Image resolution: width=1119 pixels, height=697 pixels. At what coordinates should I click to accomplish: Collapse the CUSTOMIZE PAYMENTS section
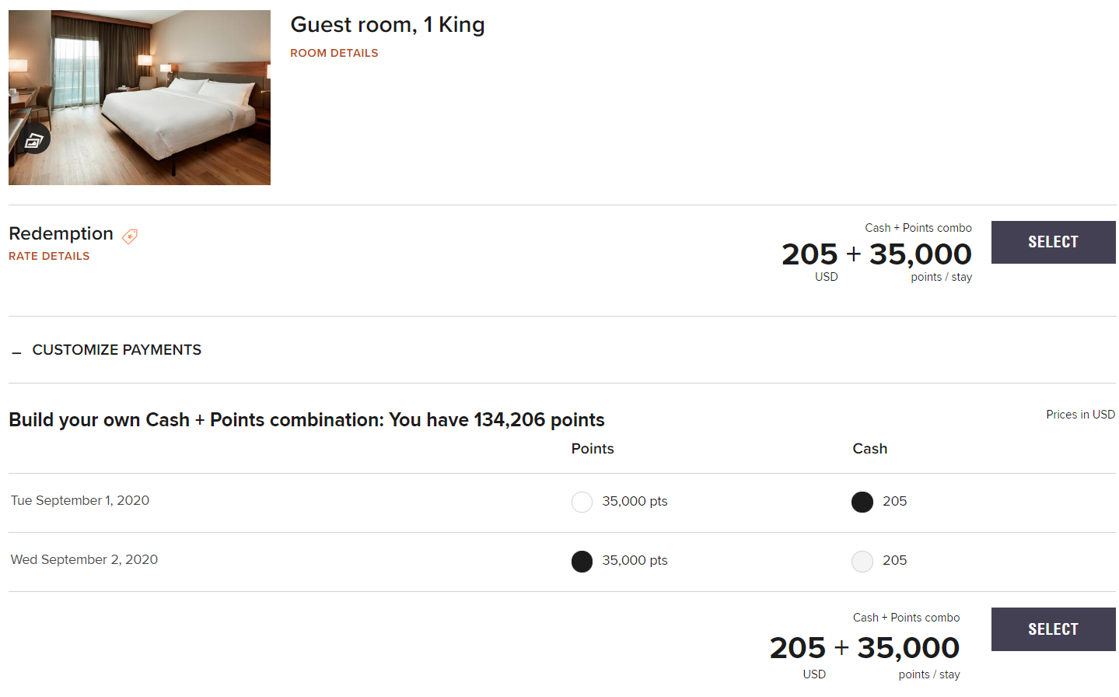pyautogui.click(x=117, y=350)
